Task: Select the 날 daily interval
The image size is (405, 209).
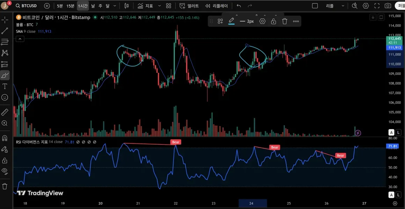Action: [x=93, y=6]
